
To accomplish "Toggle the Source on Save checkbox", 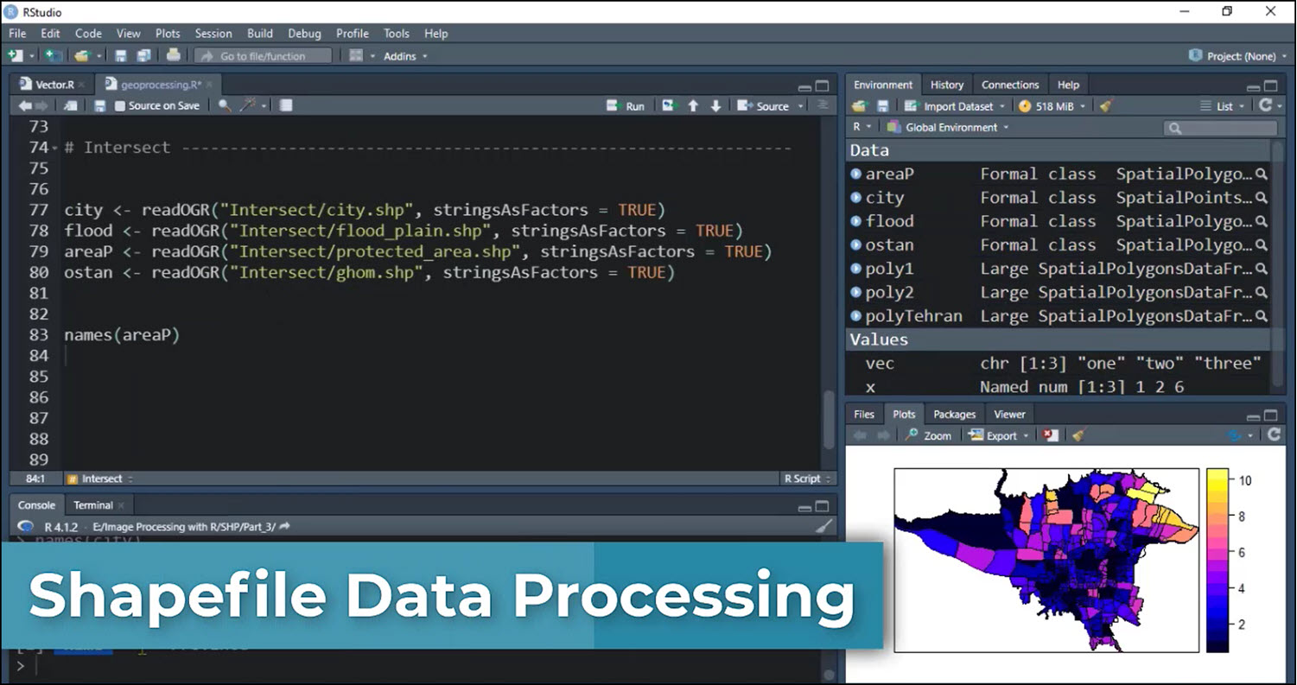I will (120, 106).
